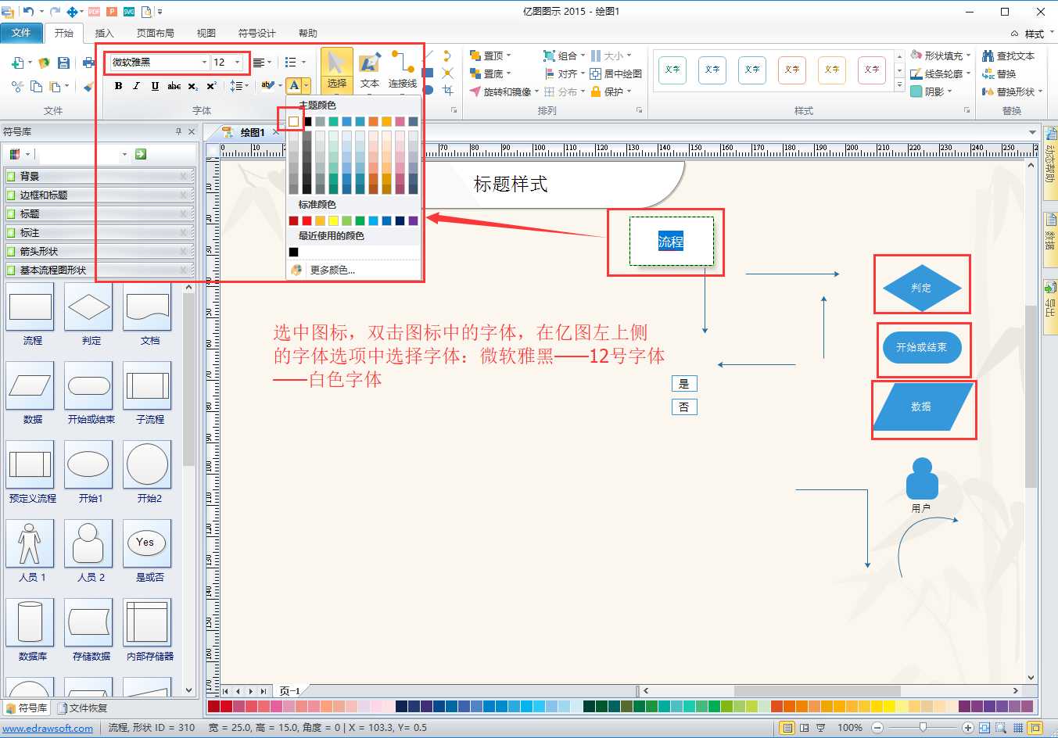Select the 文本 text tool
1058x738 pixels.
click(x=370, y=70)
